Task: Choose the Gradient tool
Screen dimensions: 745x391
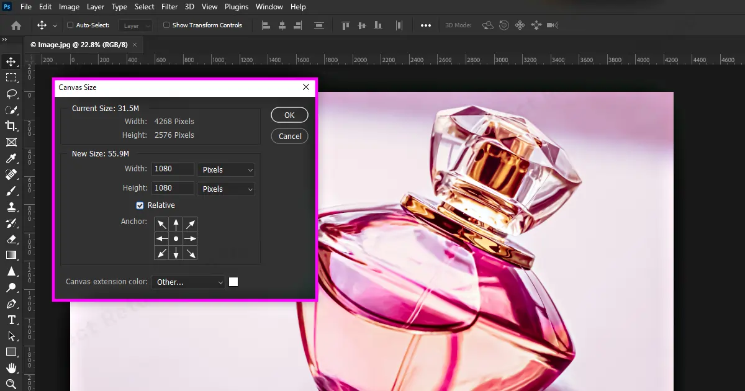Action: [12, 254]
